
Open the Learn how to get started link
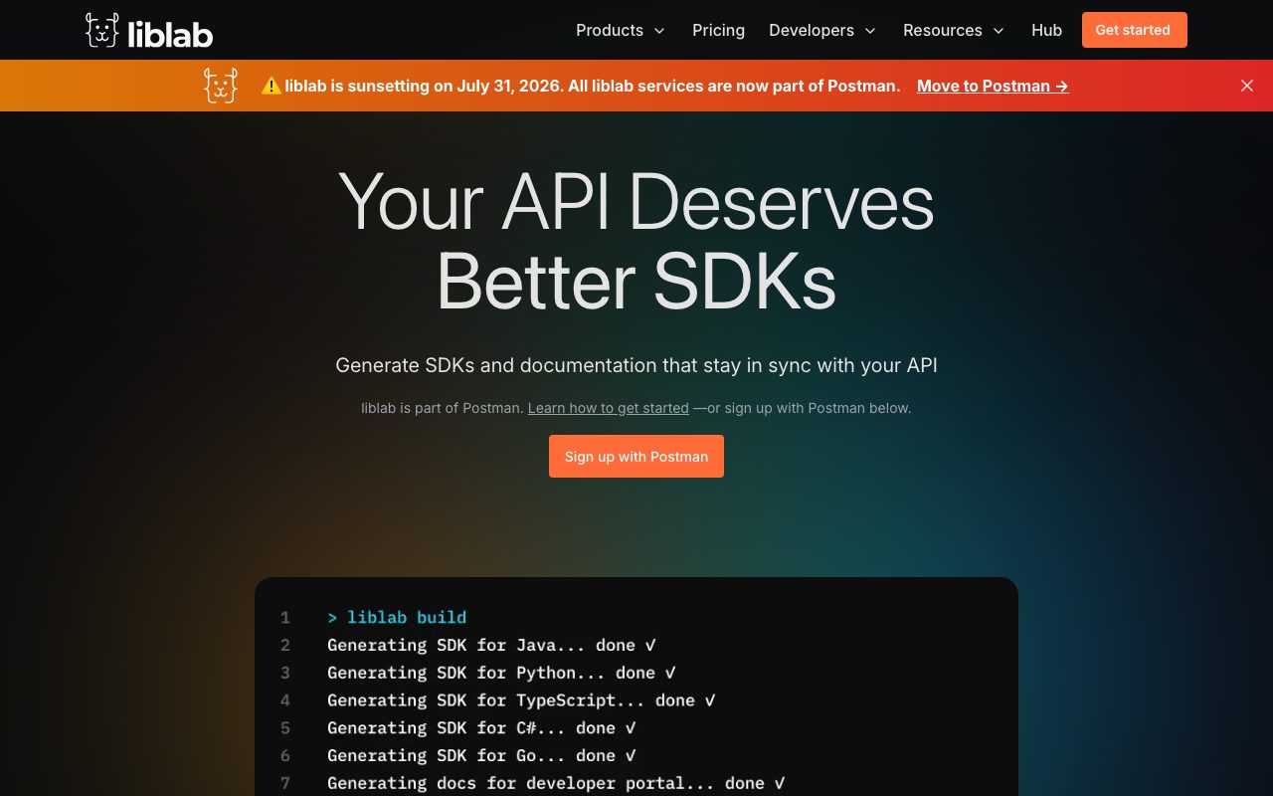coord(608,408)
